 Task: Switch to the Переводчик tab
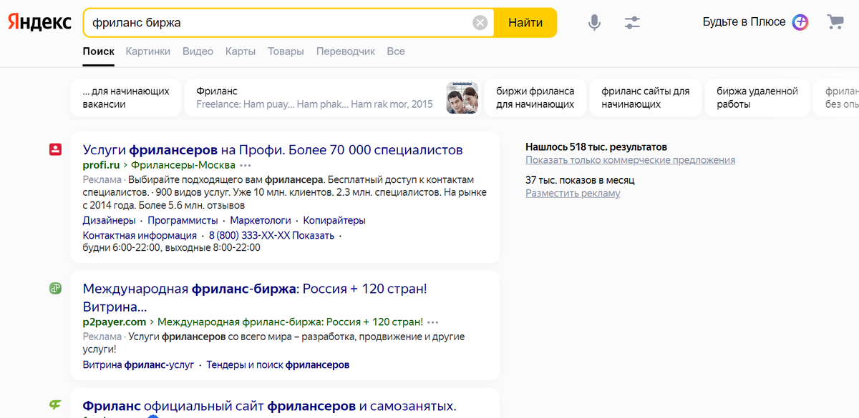coord(346,51)
